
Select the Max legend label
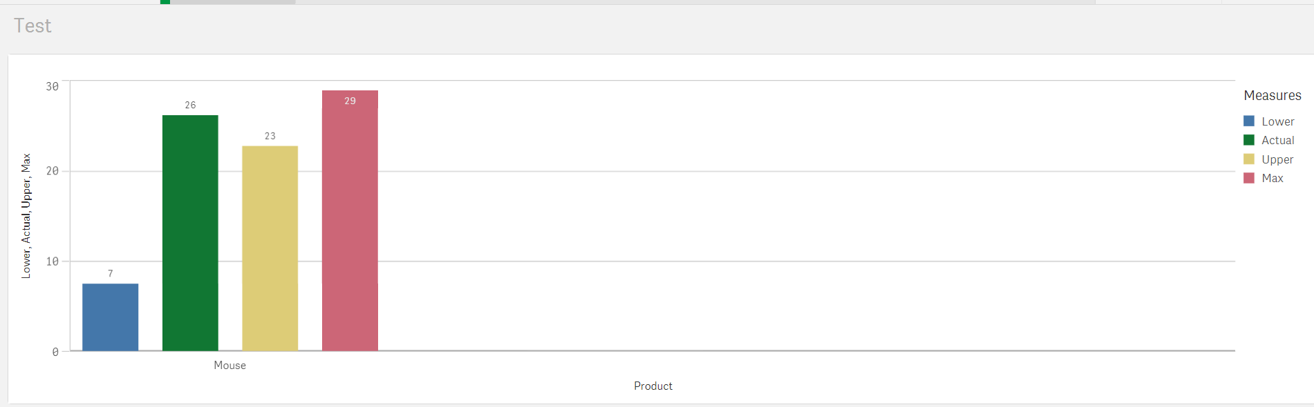tap(1272, 178)
